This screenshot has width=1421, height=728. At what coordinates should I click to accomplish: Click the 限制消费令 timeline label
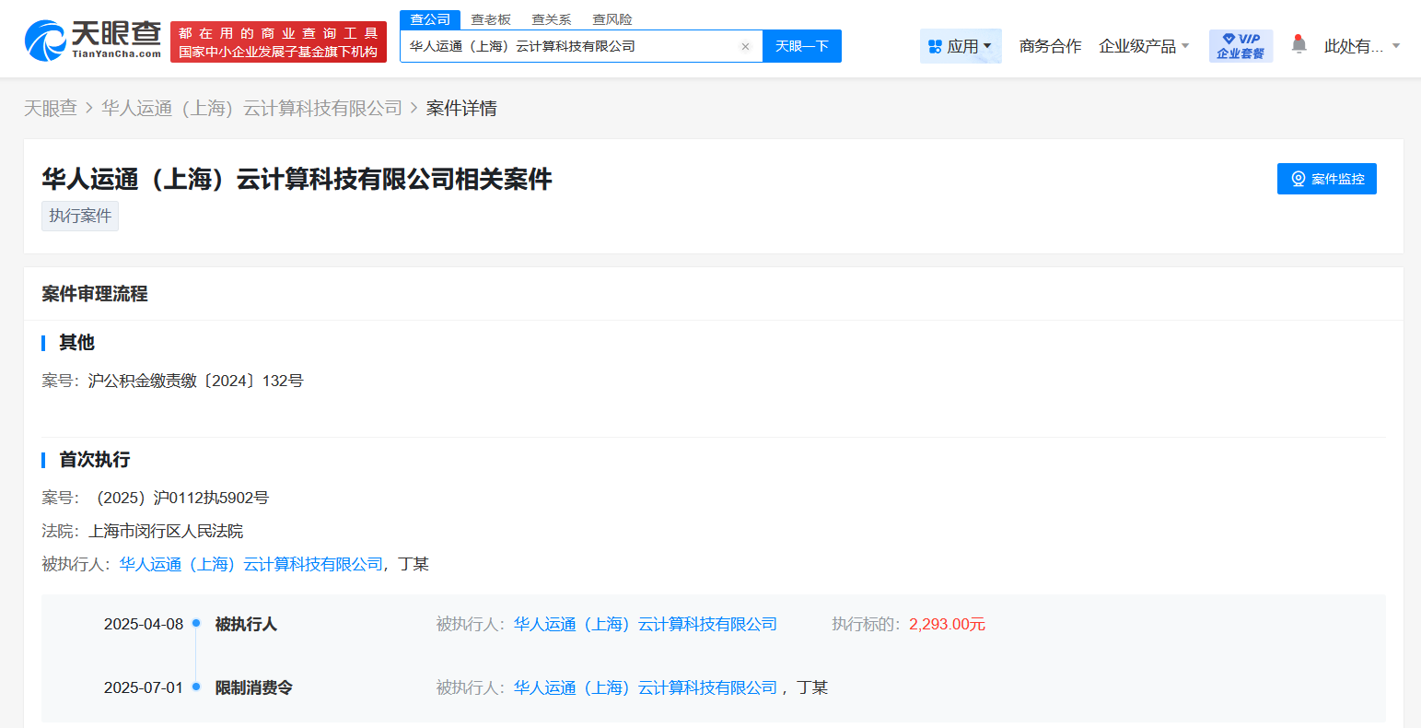click(x=254, y=687)
